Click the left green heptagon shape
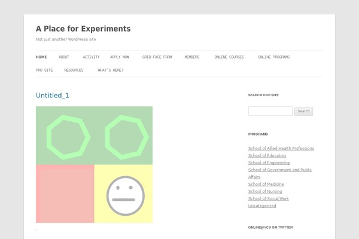The image size is (359, 239). pos(68,138)
